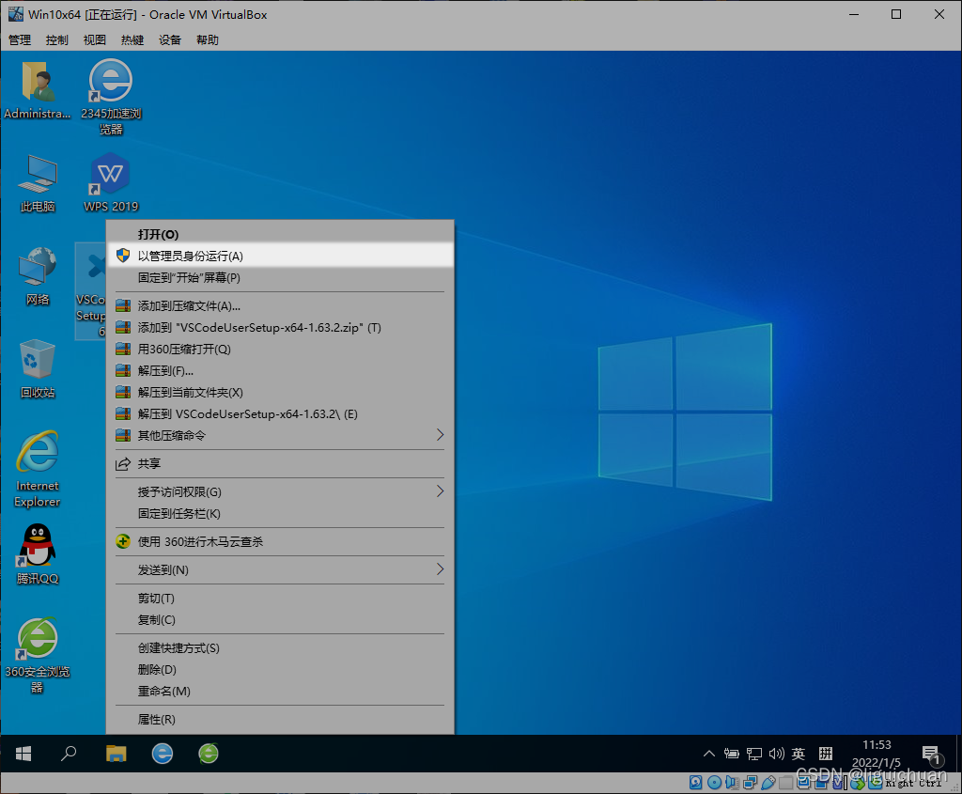Click VirtualBox USB devices status icon
Viewport: 962px width, 794px height.
[x=768, y=783]
